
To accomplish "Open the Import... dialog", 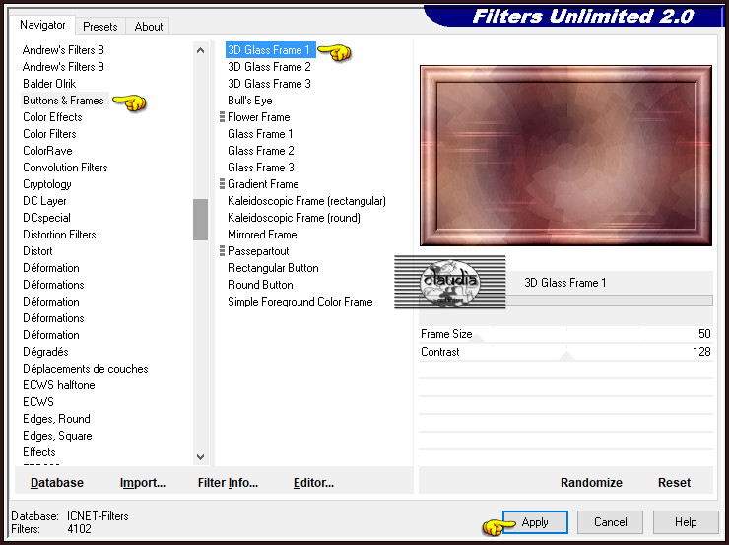I will 143,483.
